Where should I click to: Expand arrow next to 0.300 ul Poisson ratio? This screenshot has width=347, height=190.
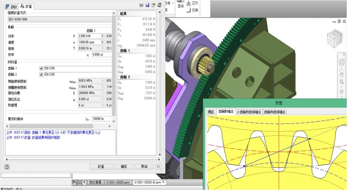point(102,99)
